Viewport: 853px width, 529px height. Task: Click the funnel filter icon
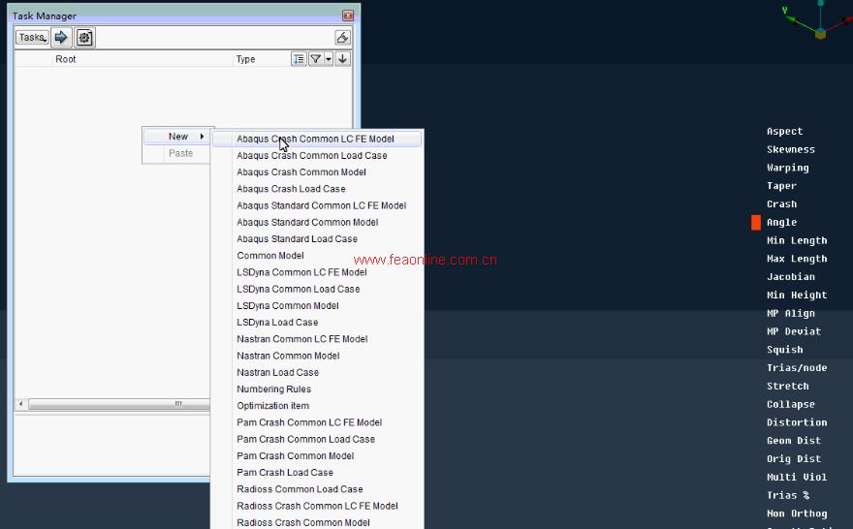(x=315, y=59)
